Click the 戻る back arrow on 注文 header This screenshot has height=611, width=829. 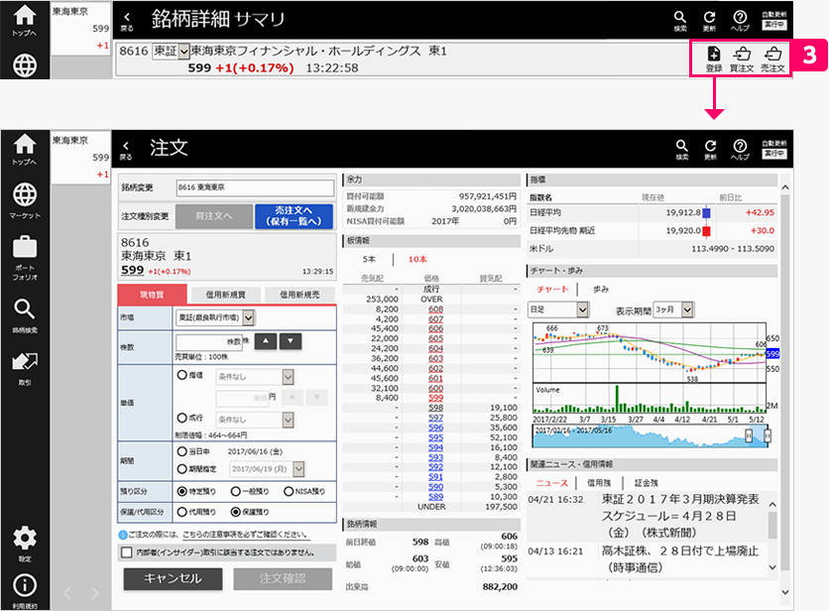click(x=126, y=150)
